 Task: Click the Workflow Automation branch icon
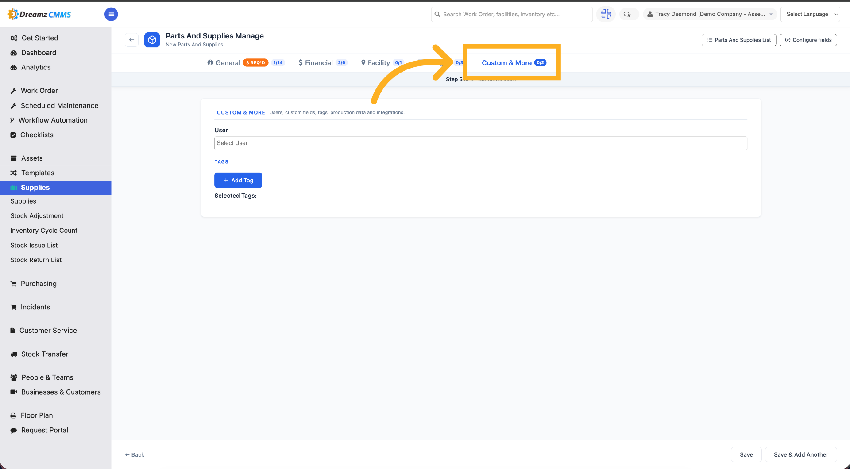12,120
